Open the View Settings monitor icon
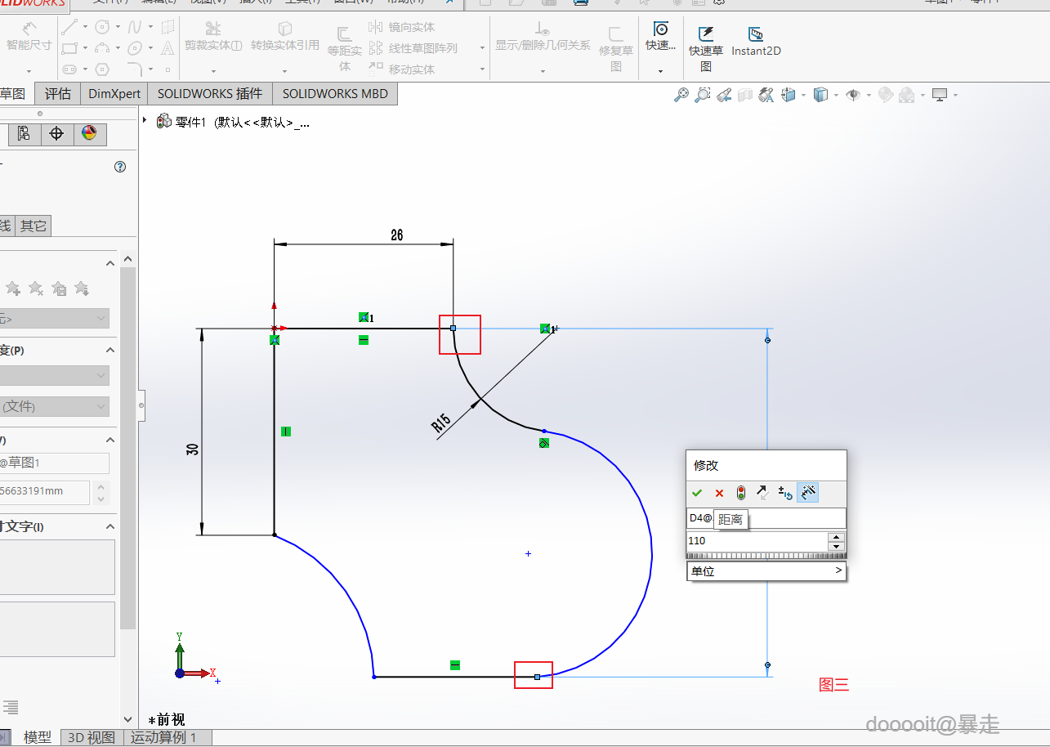Viewport: 1050px width, 747px height. 940,95
